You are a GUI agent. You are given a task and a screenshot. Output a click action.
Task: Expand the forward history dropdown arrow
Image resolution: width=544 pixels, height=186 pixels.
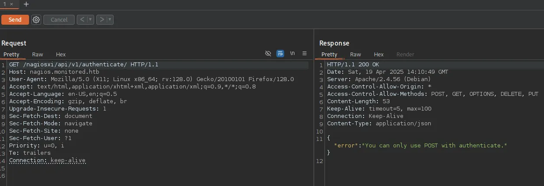point(110,20)
